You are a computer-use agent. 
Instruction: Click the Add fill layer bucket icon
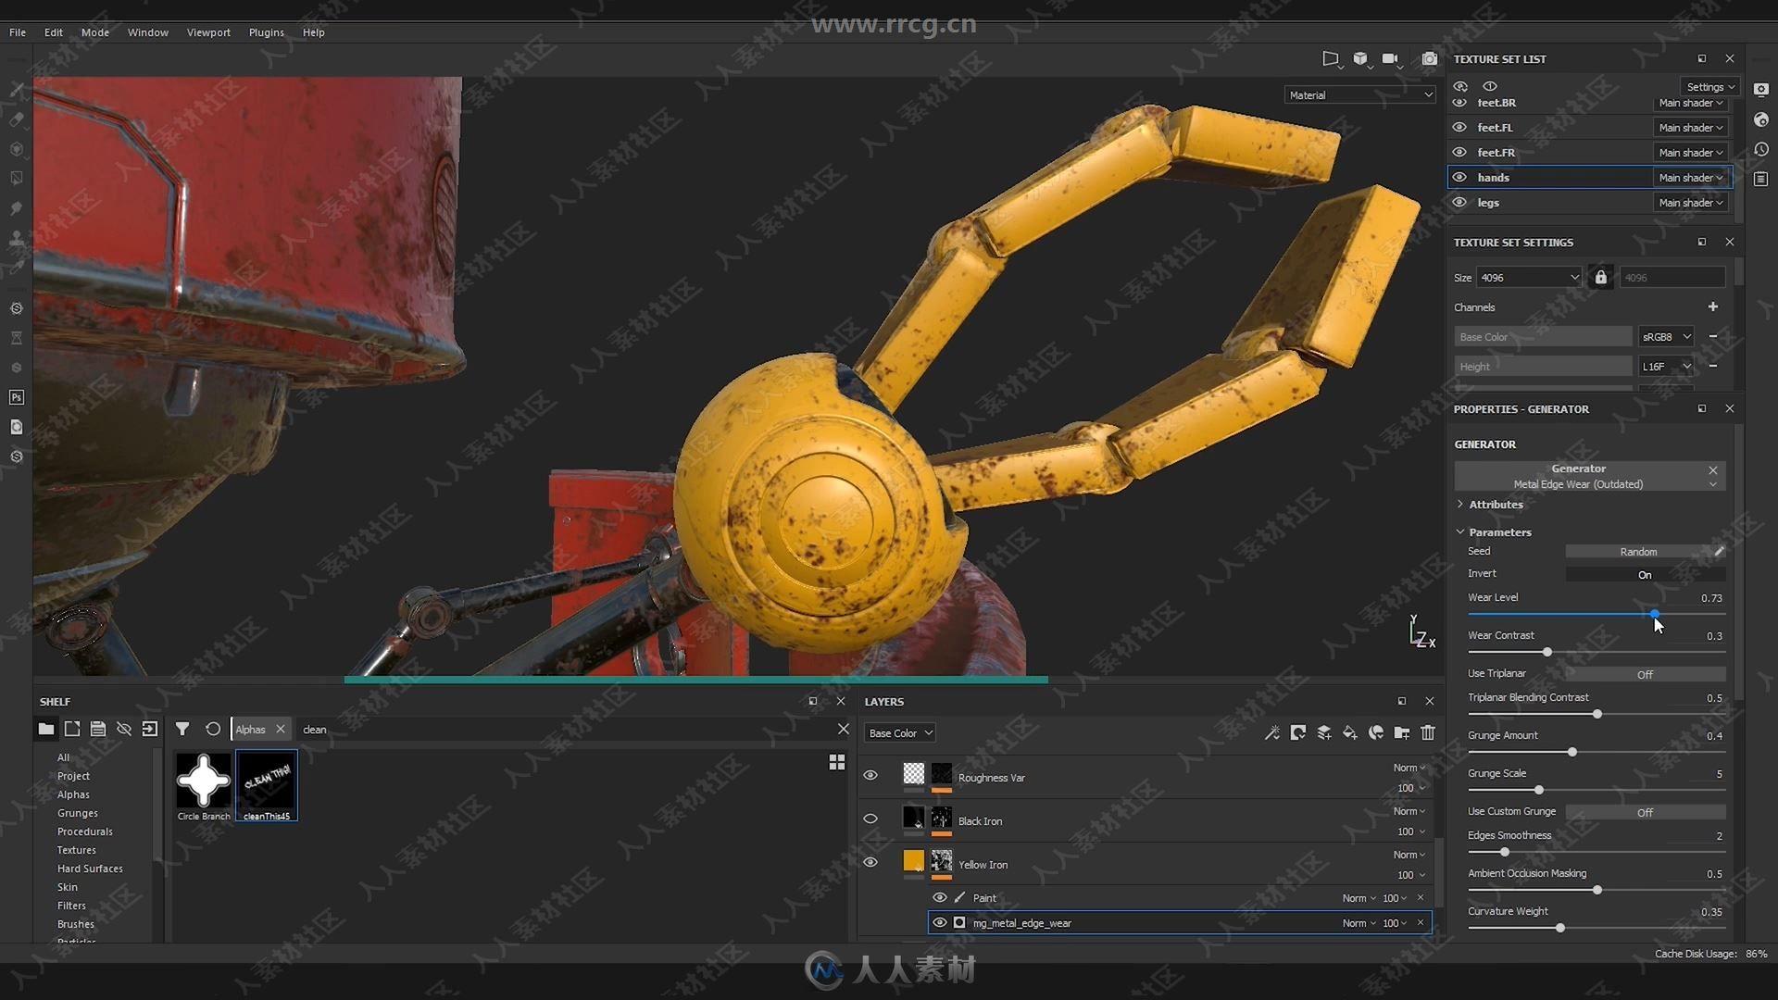tap(1350, 732)
